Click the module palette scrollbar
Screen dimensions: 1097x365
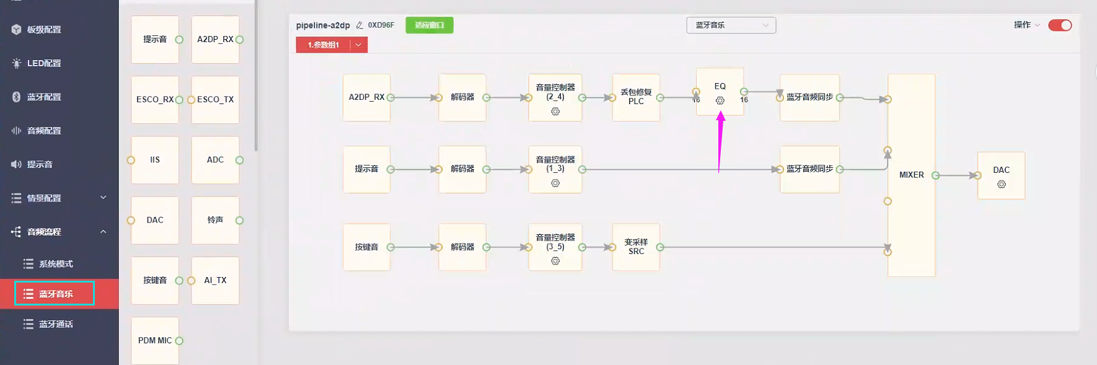(256, 76)
